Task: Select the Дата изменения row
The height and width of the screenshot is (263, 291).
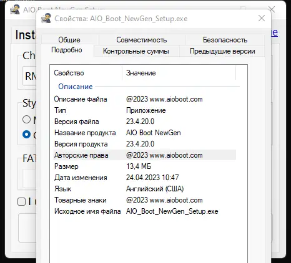Action: pyautogui.click(x=144, y=178)
